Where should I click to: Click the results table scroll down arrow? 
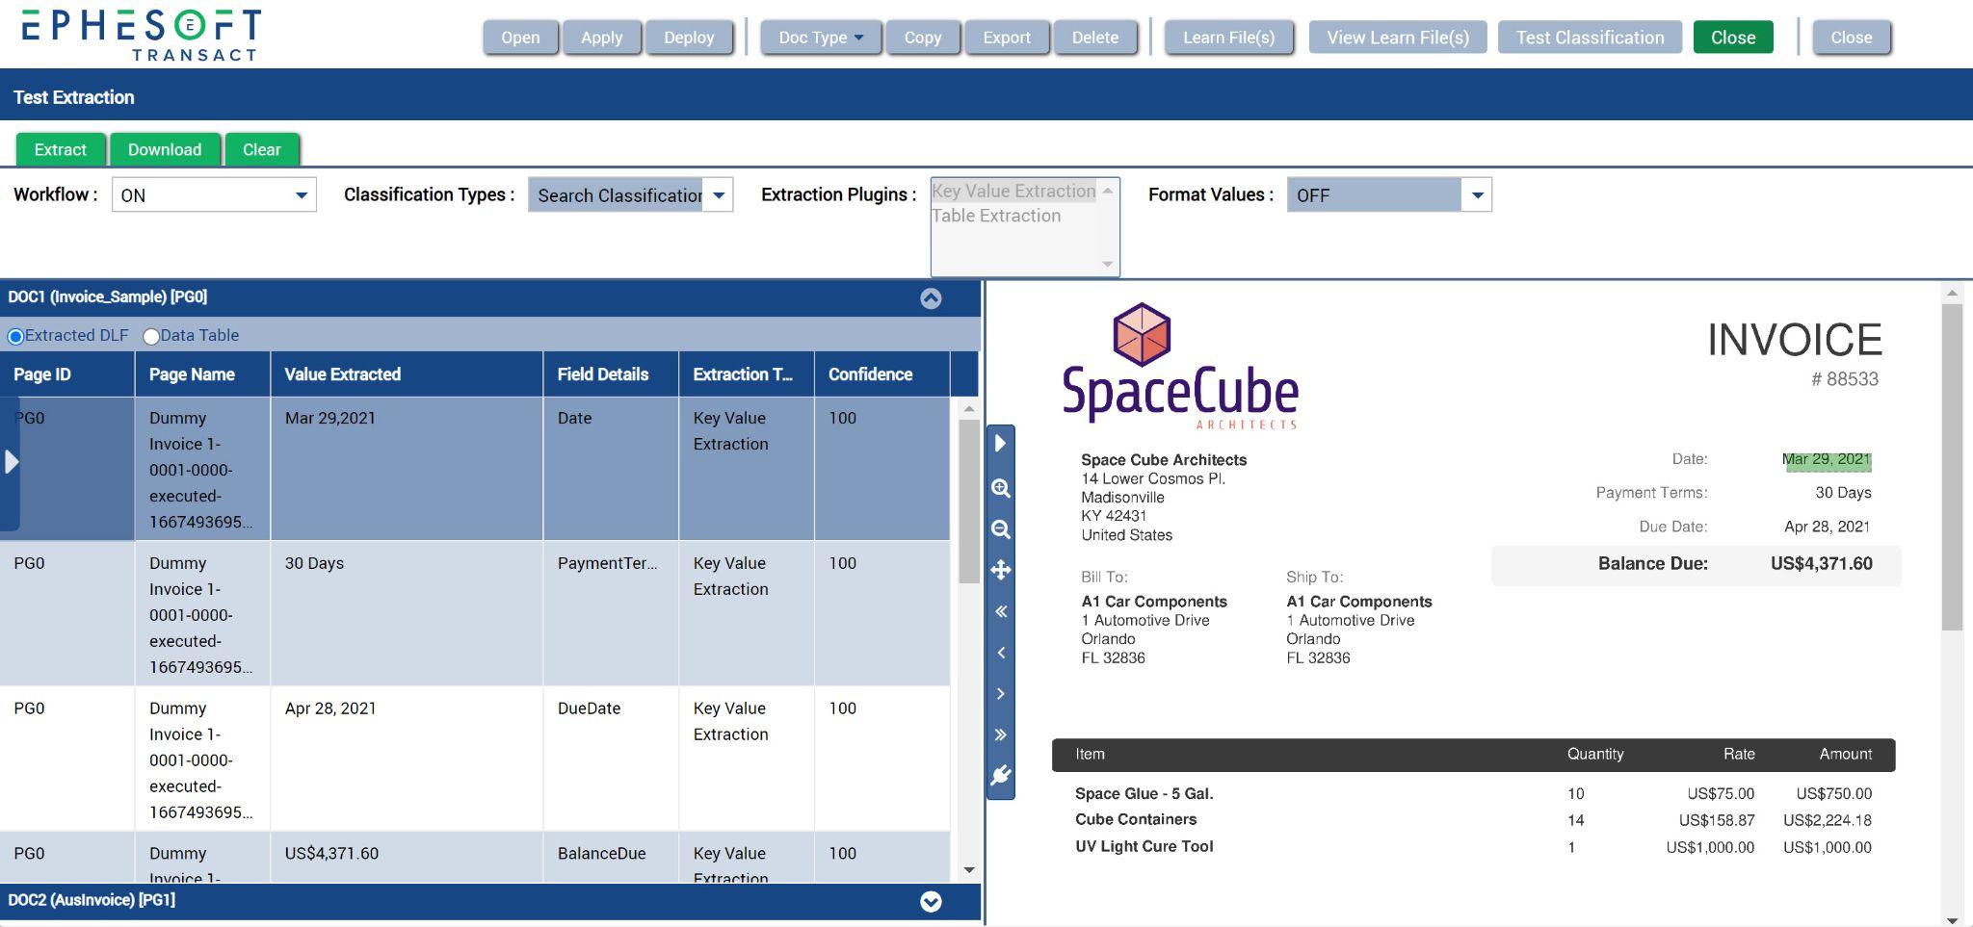click(x=969, y=870)
